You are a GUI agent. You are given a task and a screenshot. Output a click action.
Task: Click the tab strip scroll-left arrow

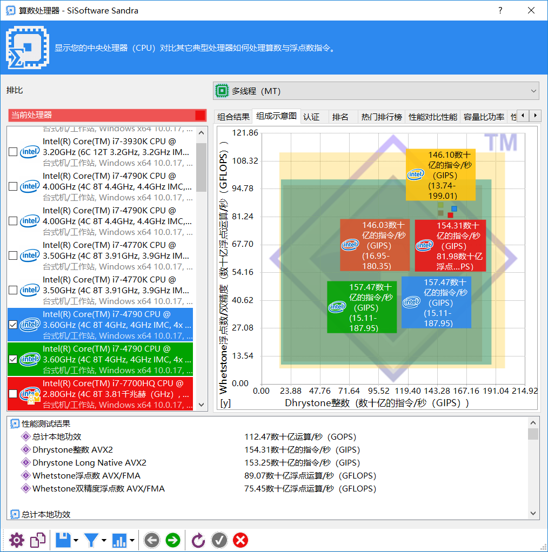point(523,115)
